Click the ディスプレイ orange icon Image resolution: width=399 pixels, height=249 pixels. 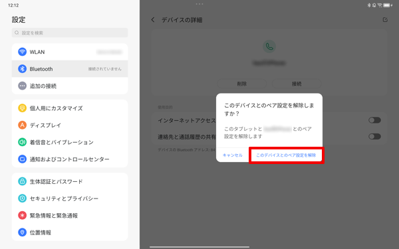(22, 125)
